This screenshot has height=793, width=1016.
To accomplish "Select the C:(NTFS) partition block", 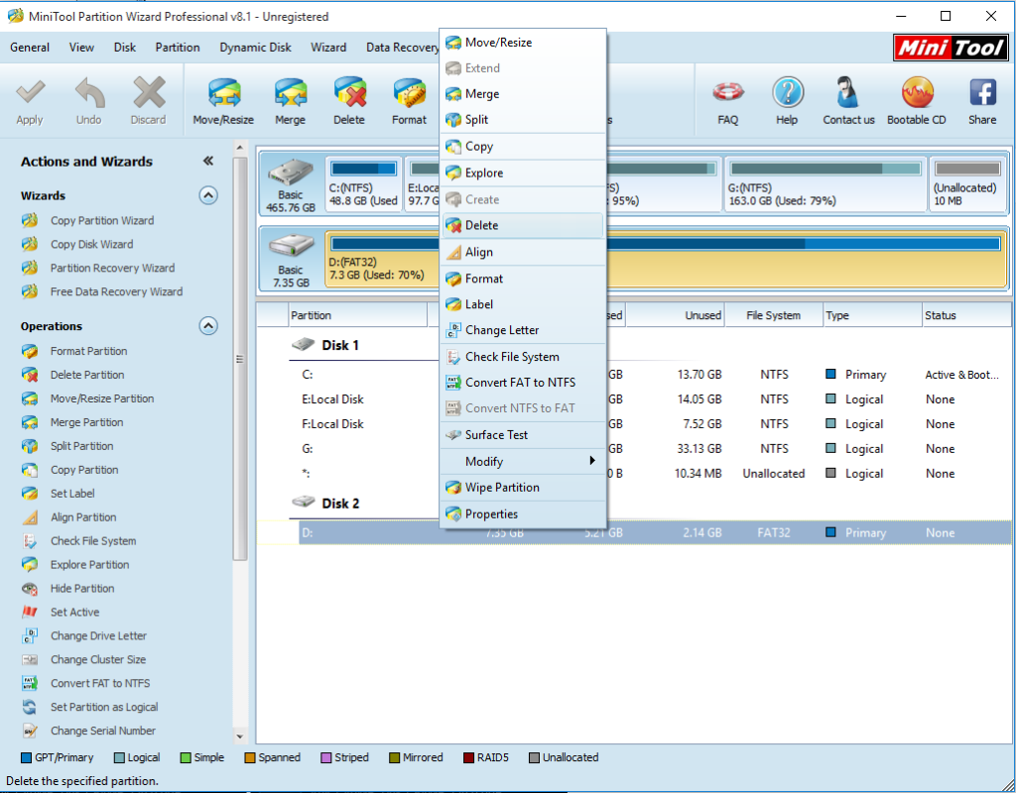I will (363, 184).
